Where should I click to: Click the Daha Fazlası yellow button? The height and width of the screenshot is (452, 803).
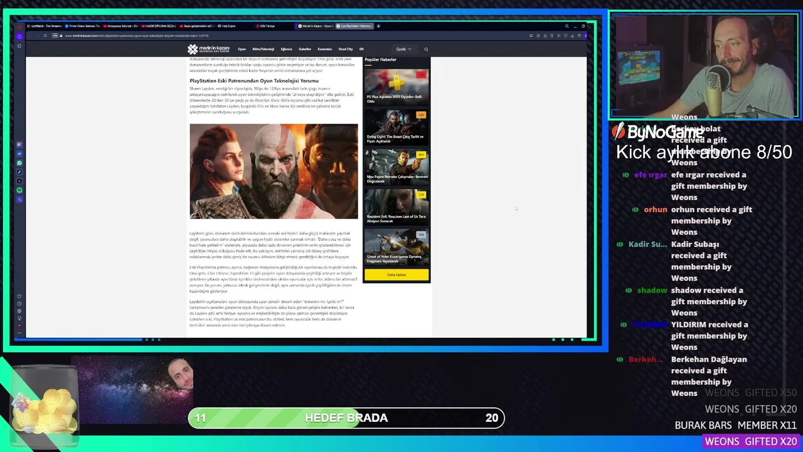(396, 274)
